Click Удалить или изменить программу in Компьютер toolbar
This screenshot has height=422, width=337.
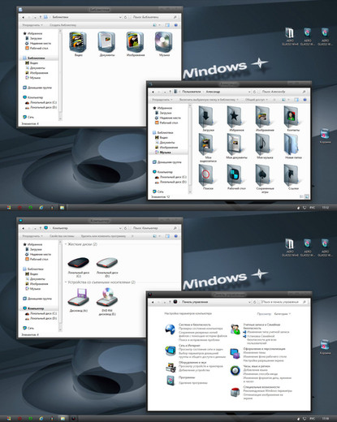click(103, 236)
